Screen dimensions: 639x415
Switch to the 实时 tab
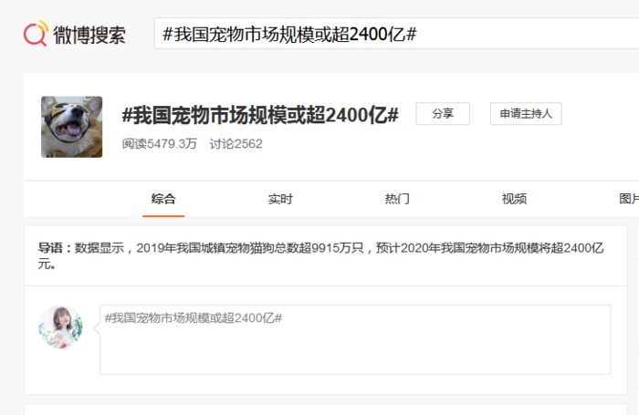click(x=280, y=199)
